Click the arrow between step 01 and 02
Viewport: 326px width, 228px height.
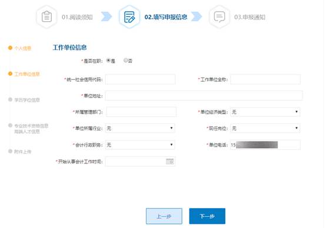(107, 16)
